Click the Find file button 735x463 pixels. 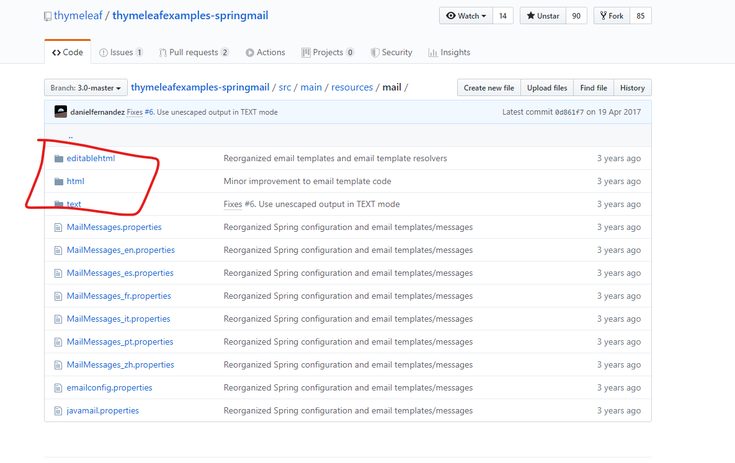[x=594, y=87]
